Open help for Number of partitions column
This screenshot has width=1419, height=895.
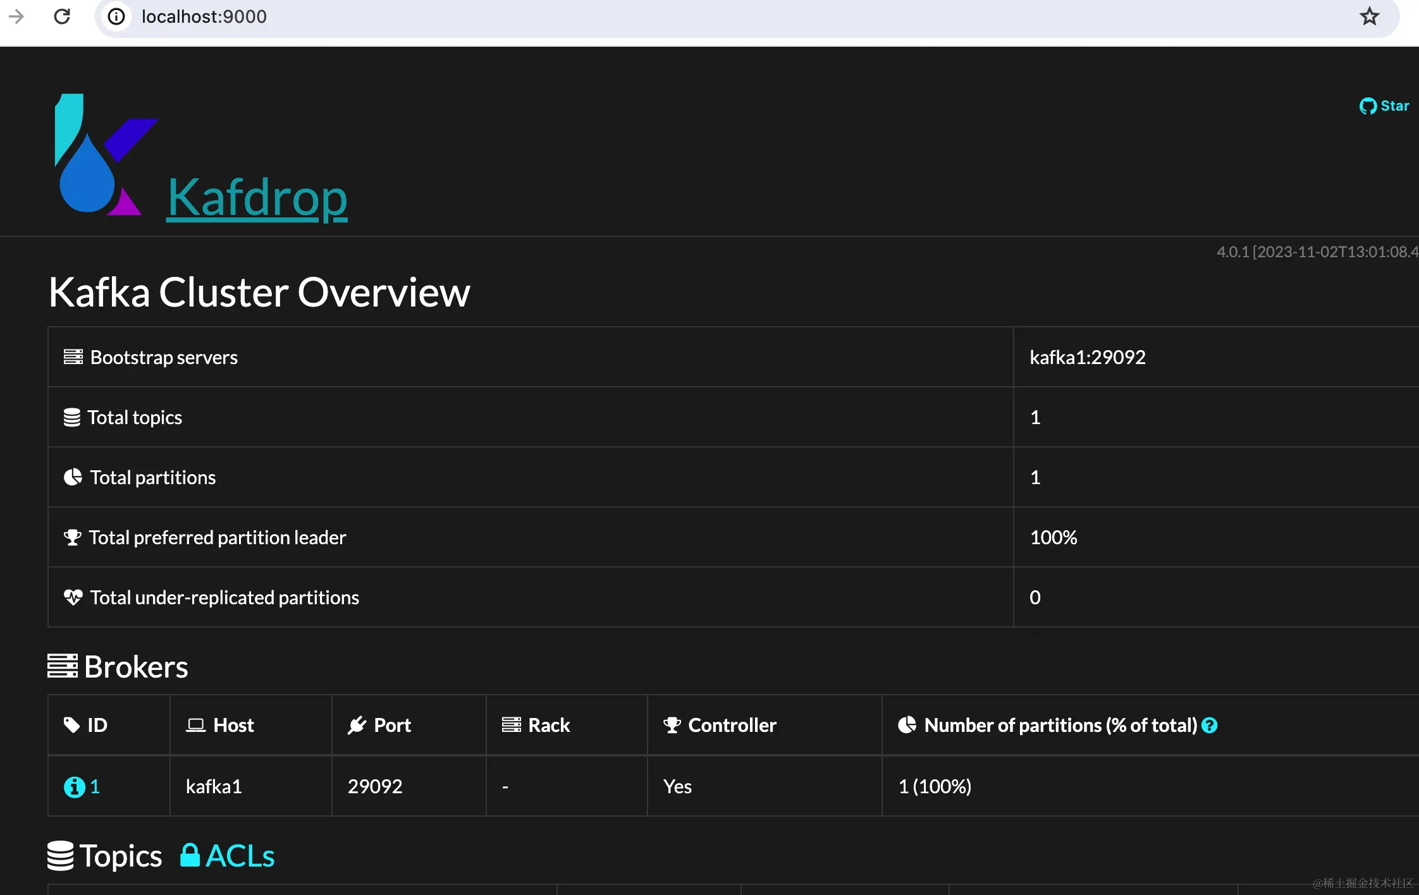click(1210, 725)
